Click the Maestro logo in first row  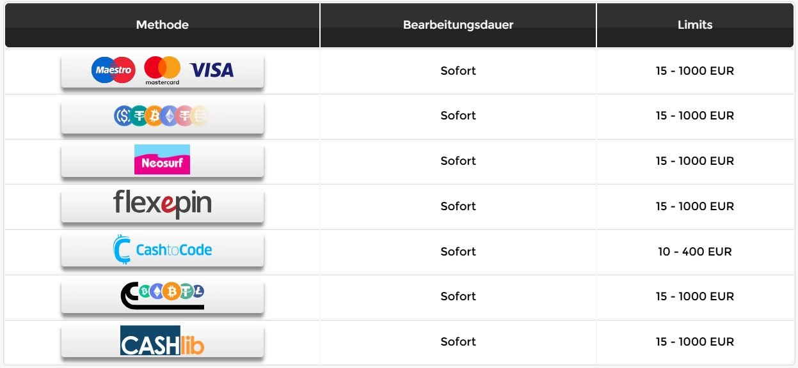coord(113,70)
